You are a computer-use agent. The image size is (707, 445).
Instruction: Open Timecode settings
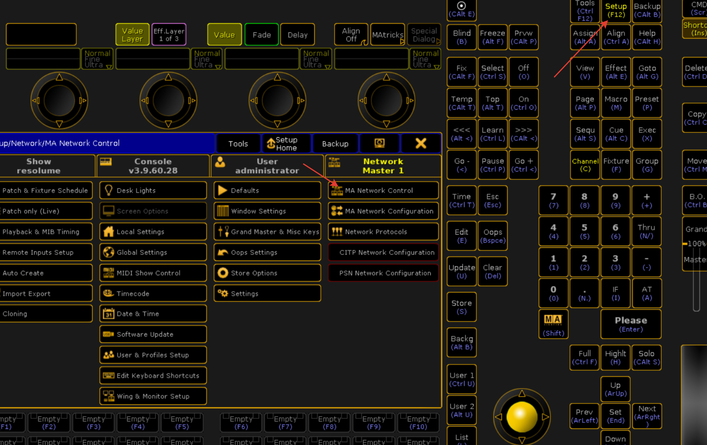(x=153, y=293)
